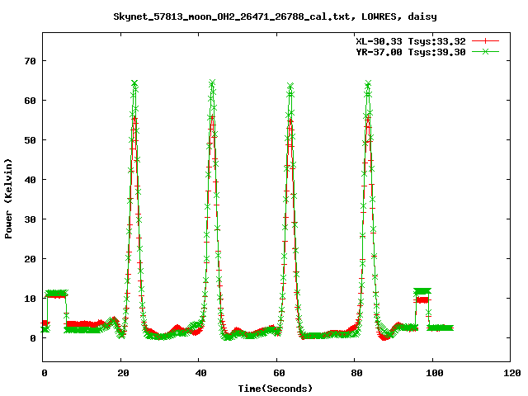Image resolution: width=528 pixels, height=396 pixels.
Task: Click the x-axis tick label 60
Action: click(x=279, y=373)
